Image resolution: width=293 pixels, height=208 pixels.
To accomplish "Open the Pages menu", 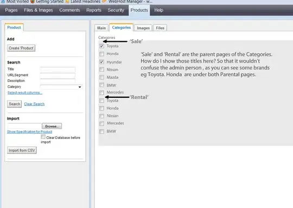I will click(x=11, y=10).
